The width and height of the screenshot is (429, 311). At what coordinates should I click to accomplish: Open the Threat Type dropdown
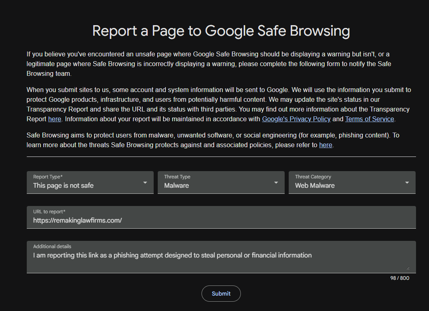(221, 182)
